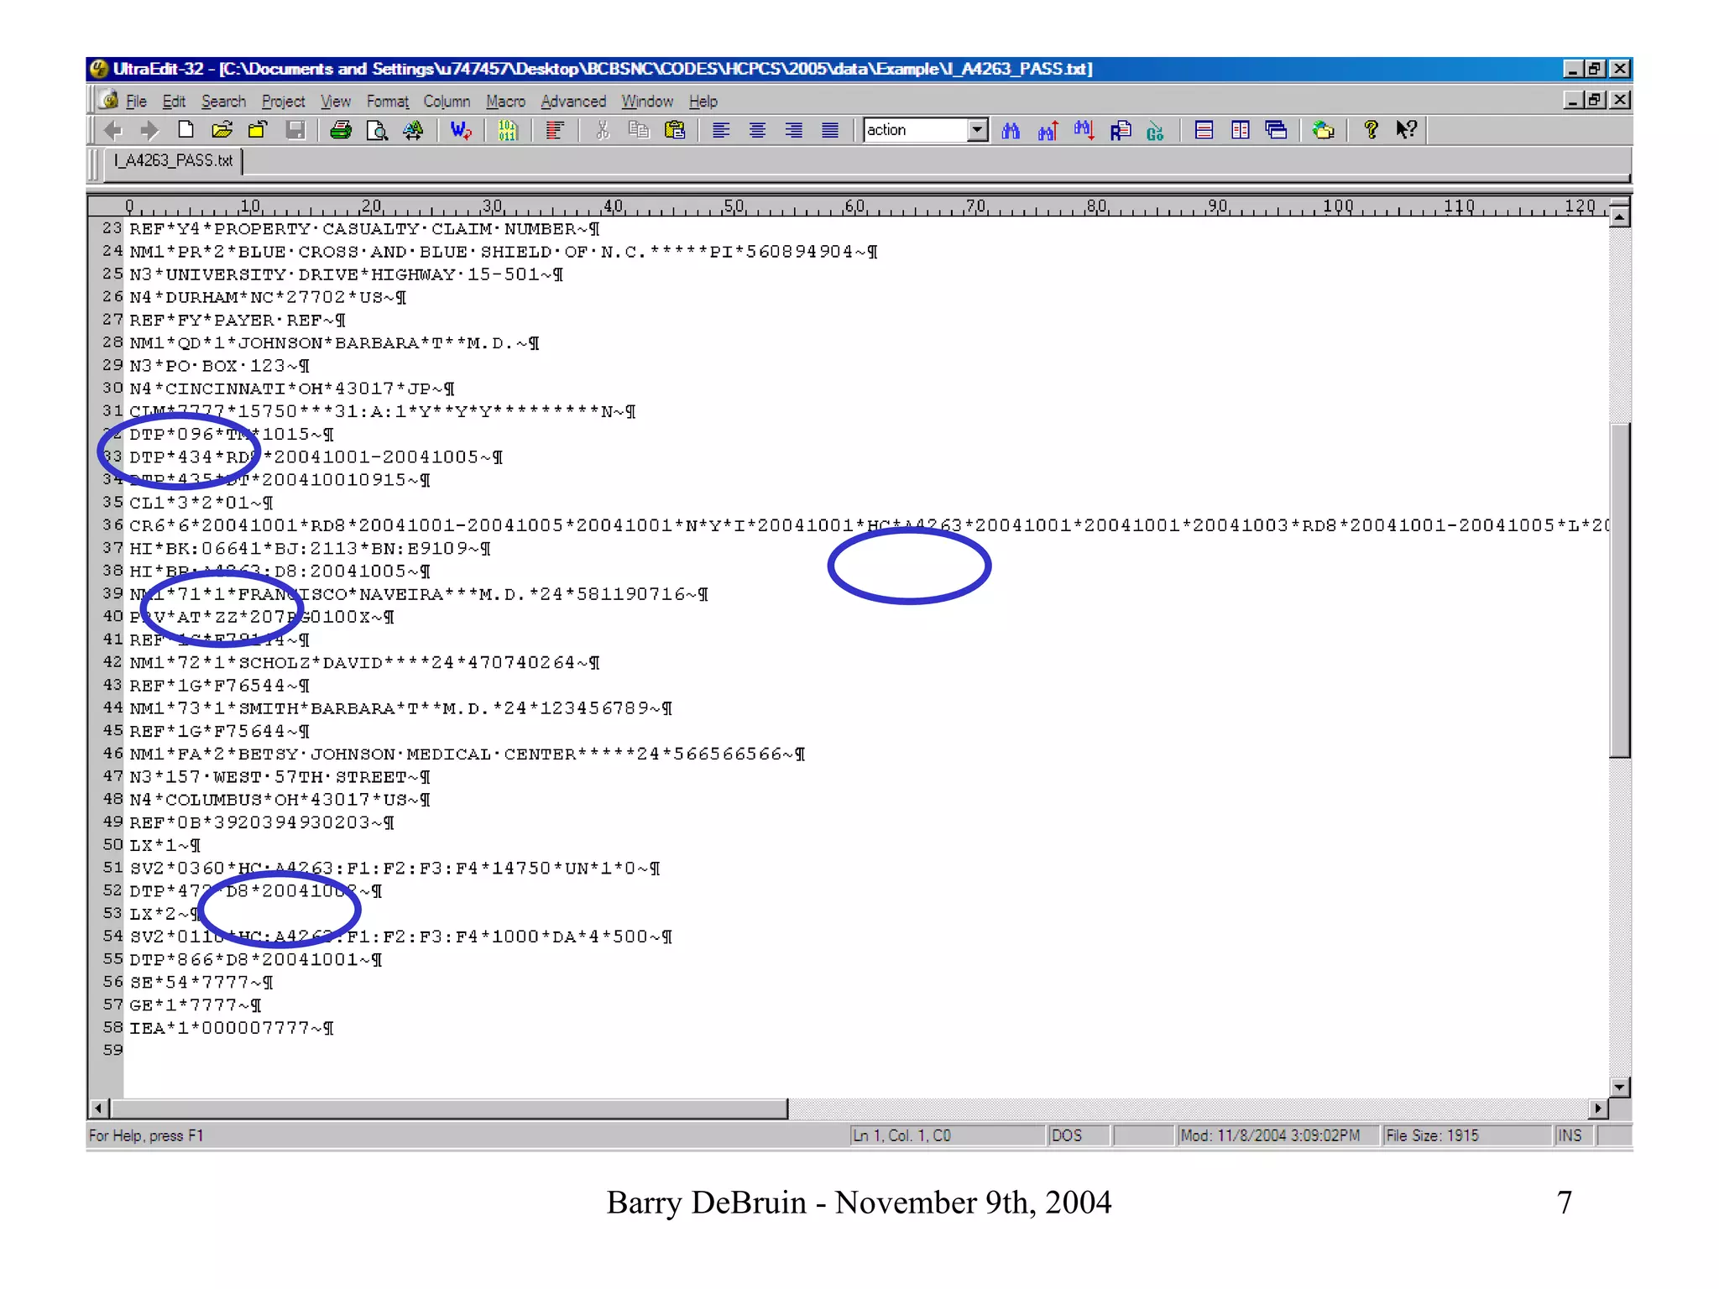
Task: Click the context help arrow-question icon
Action: pyautogui.click(x=1407, y=130)
